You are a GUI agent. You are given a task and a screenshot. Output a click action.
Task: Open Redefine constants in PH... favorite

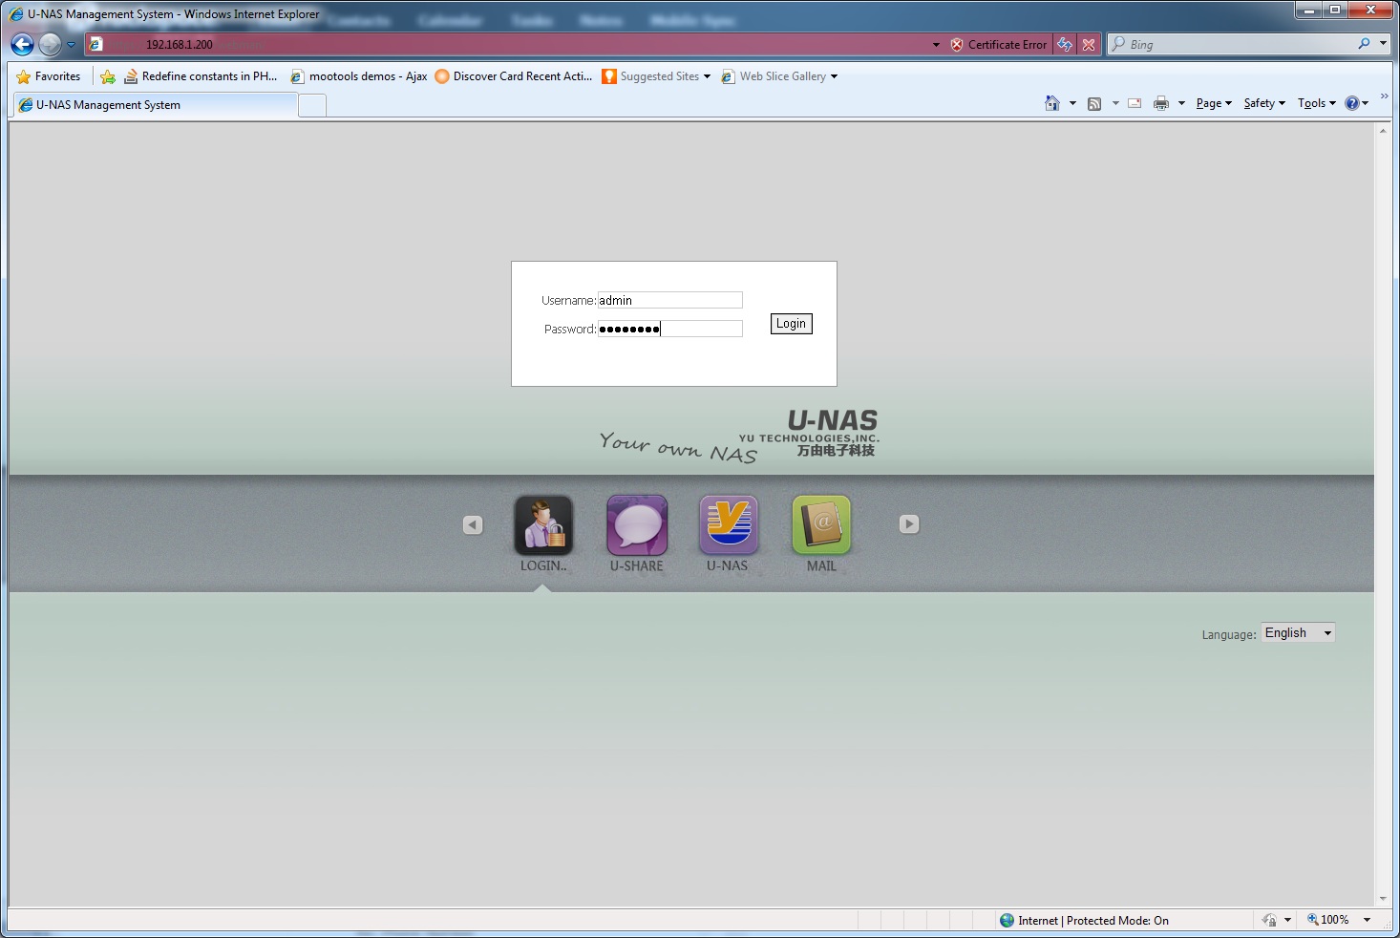[201, 76]
